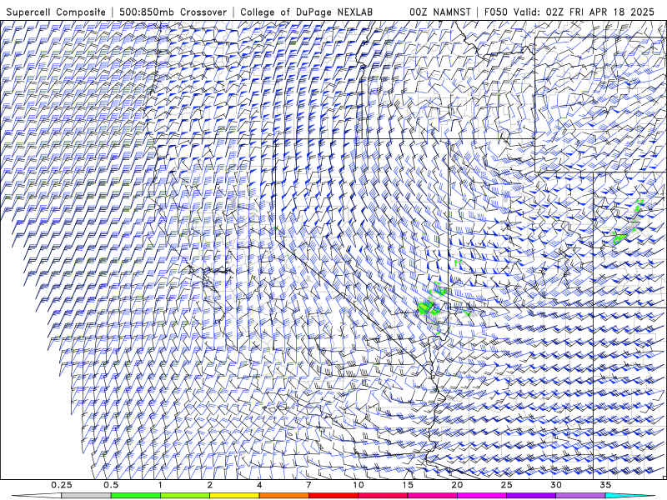Click the "F050" forecast hour text
The width and height of the screenshot is (667, 500).
point(496,12)
